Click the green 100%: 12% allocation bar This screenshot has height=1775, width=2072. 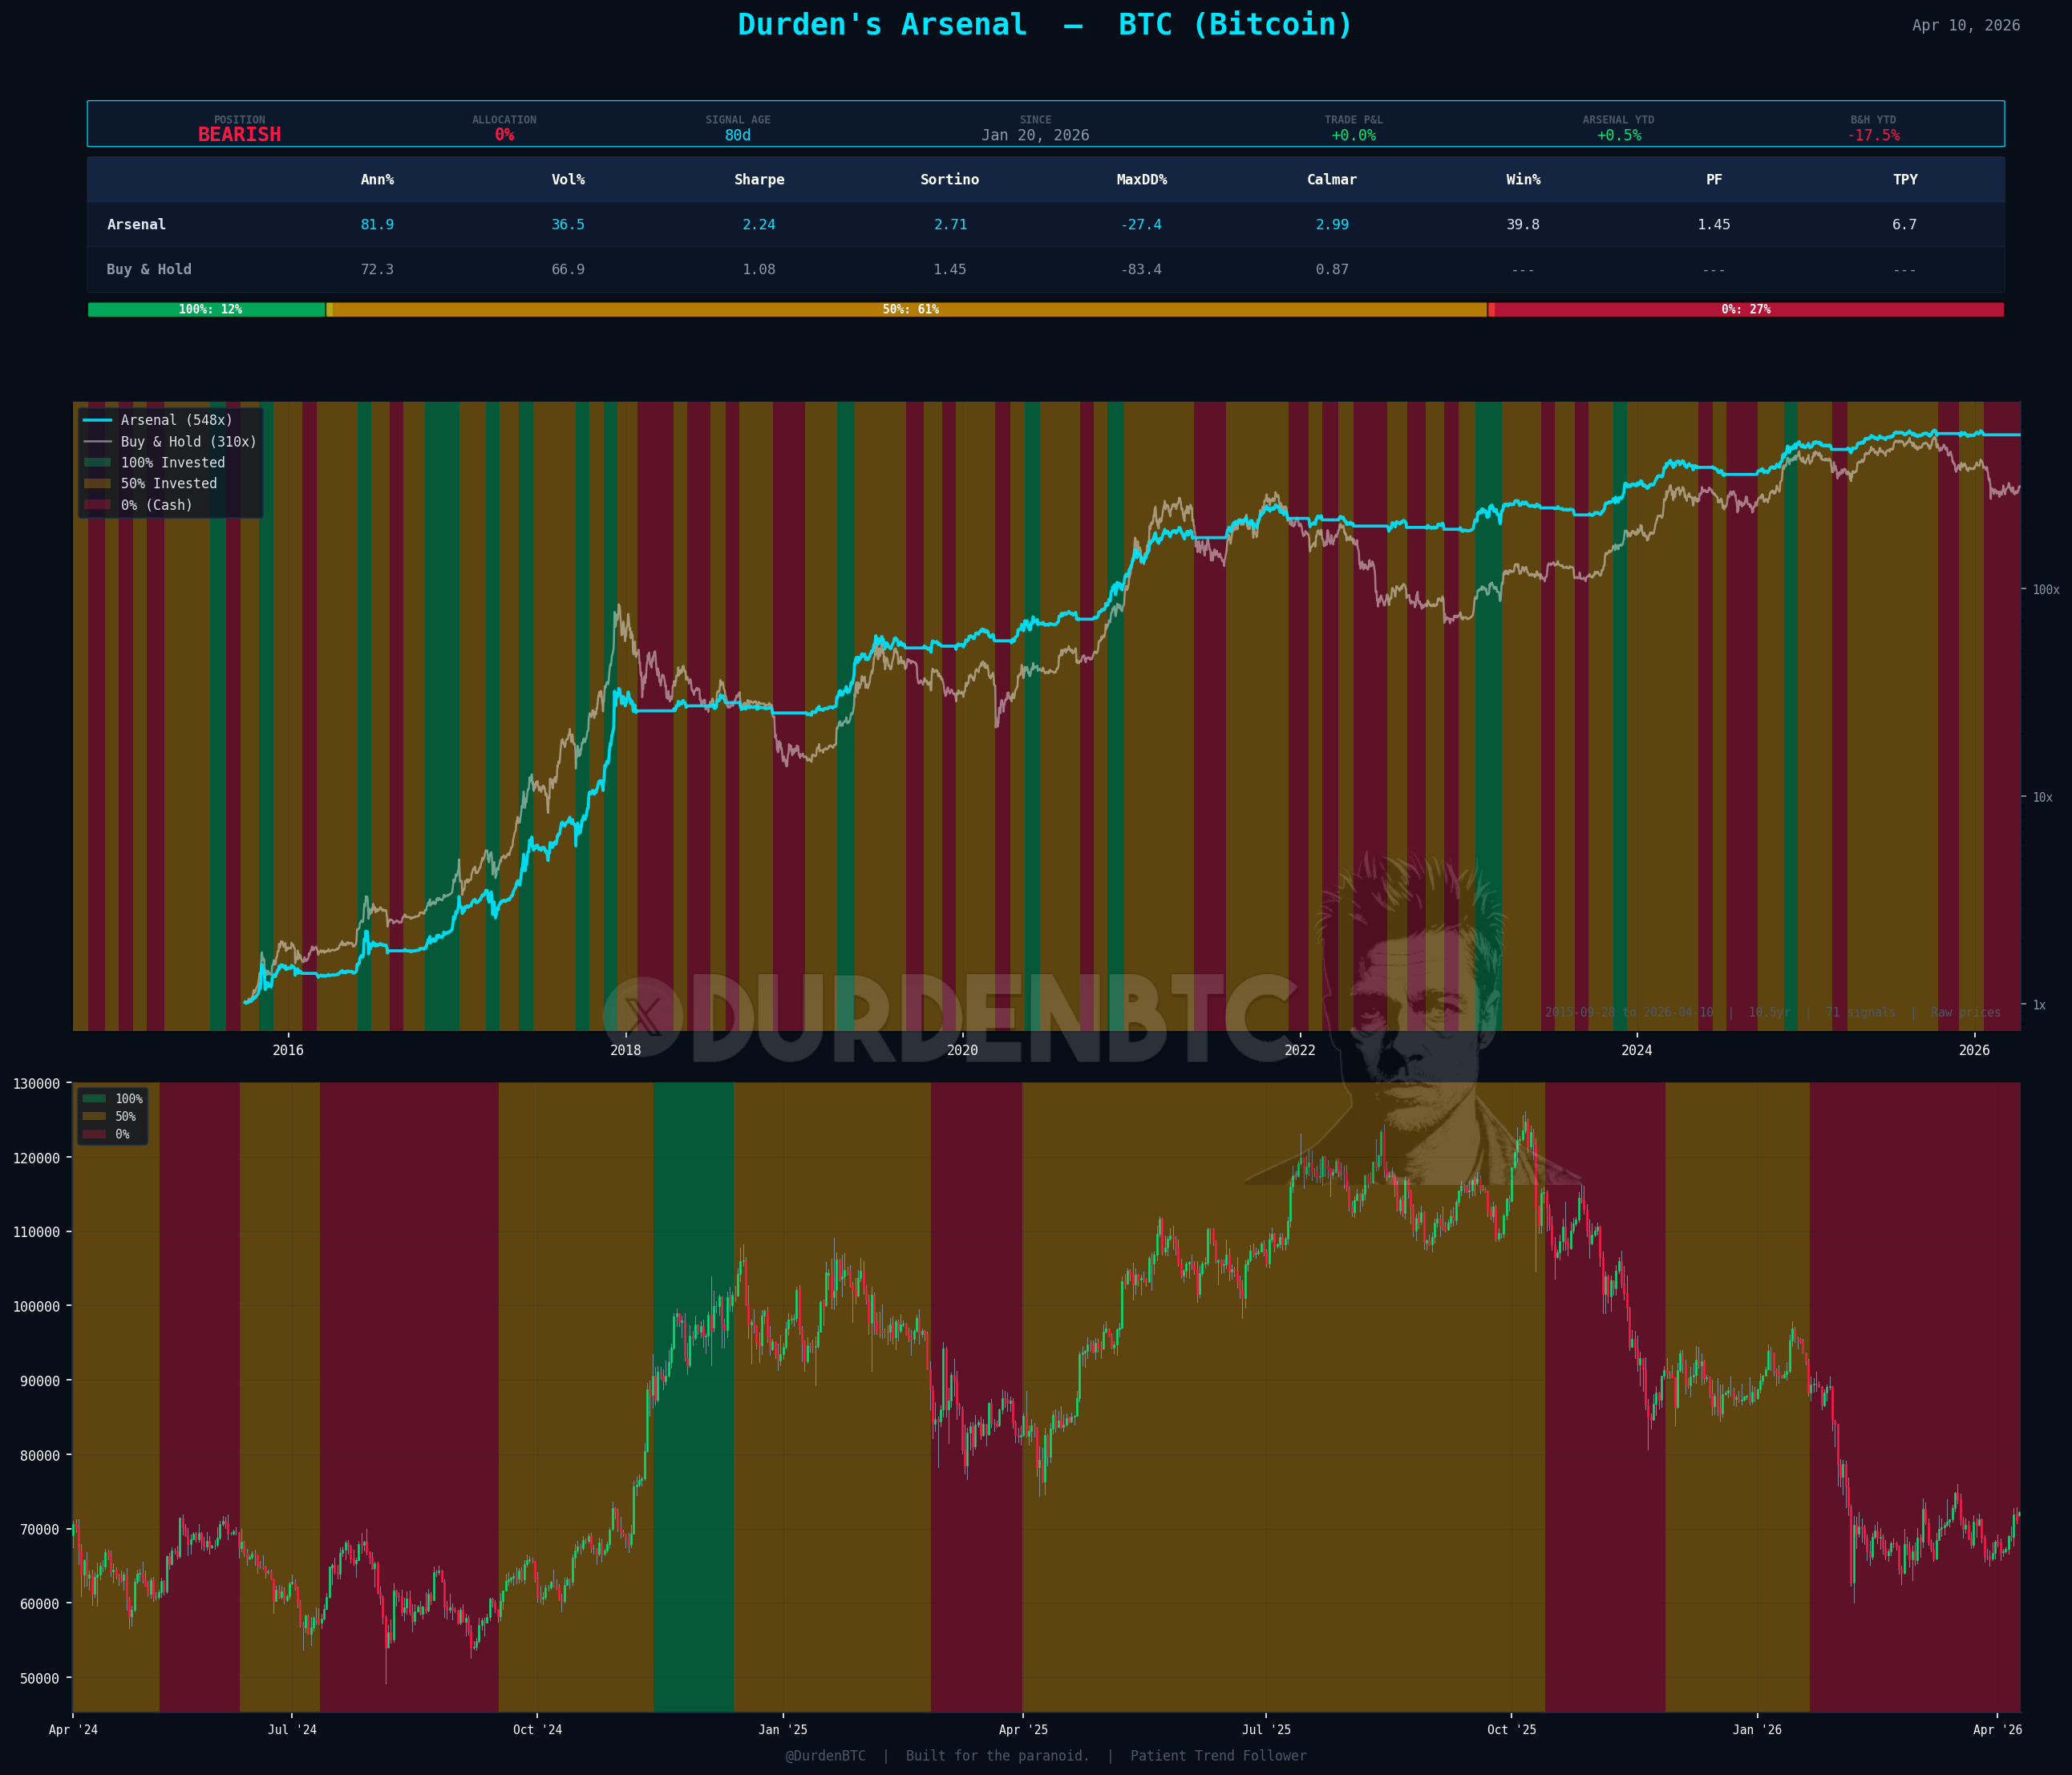click(207, 310)
